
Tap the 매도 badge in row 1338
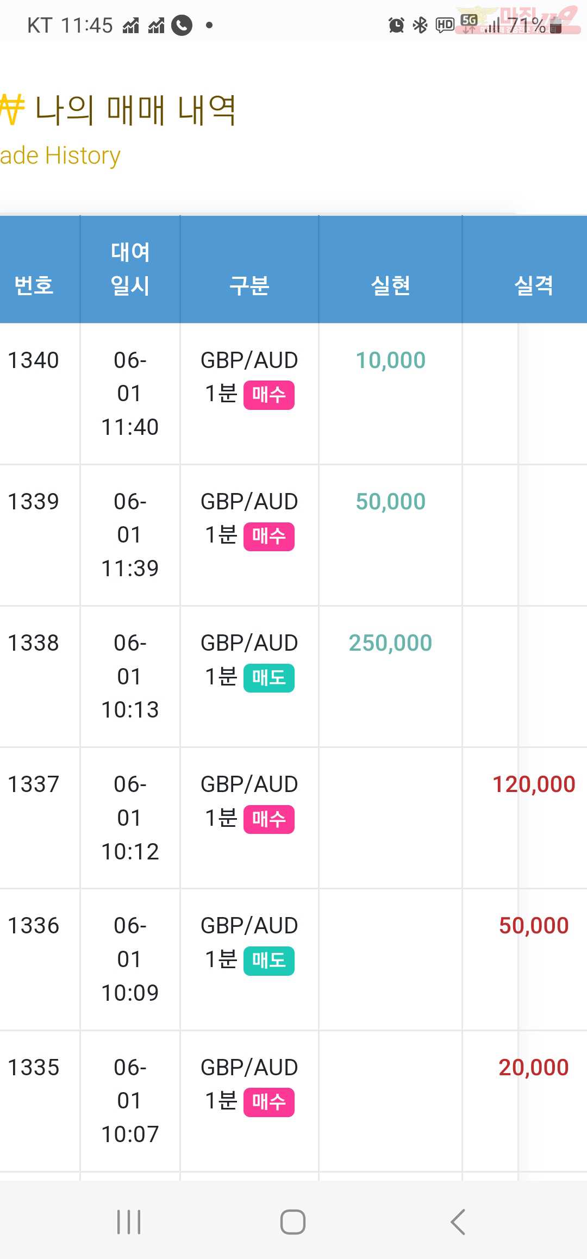point(268,678)
